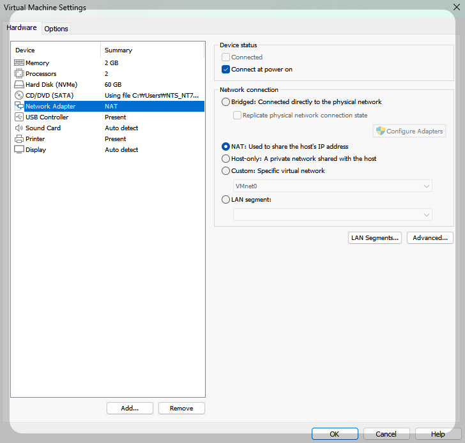Click the Add... button

pyautogui.click(x=130, y=408)
